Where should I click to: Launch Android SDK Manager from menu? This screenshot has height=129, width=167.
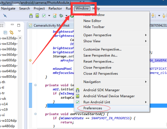click(x=112, y=90)
